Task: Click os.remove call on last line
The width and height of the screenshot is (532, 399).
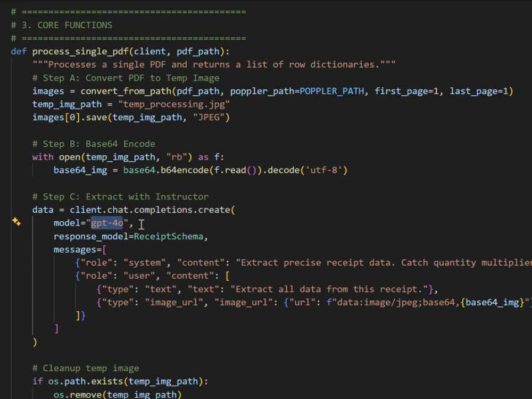Action: pyautogui.click(x=78, y=395)
